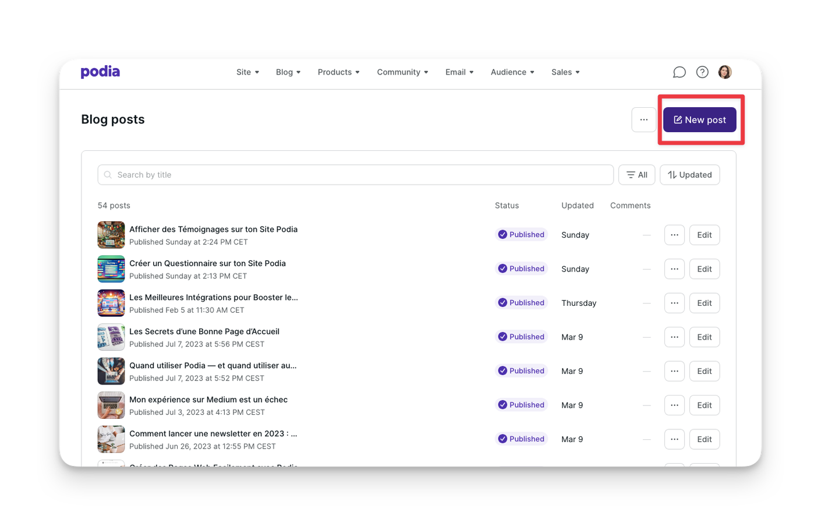
Task: Open more options for Mon expérience sur Medium post
Action: coord(674,405)
